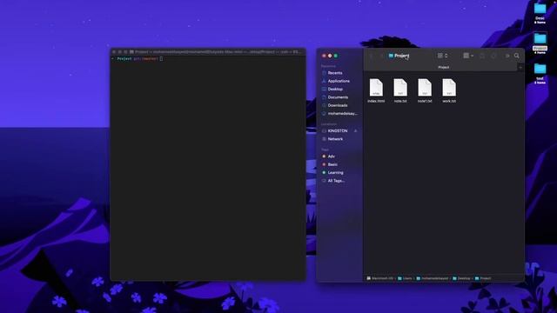Select KINGSTON drive in sidebar
Image resolution: width=557 pixels, height=313 pixels.
pos(336,131)
